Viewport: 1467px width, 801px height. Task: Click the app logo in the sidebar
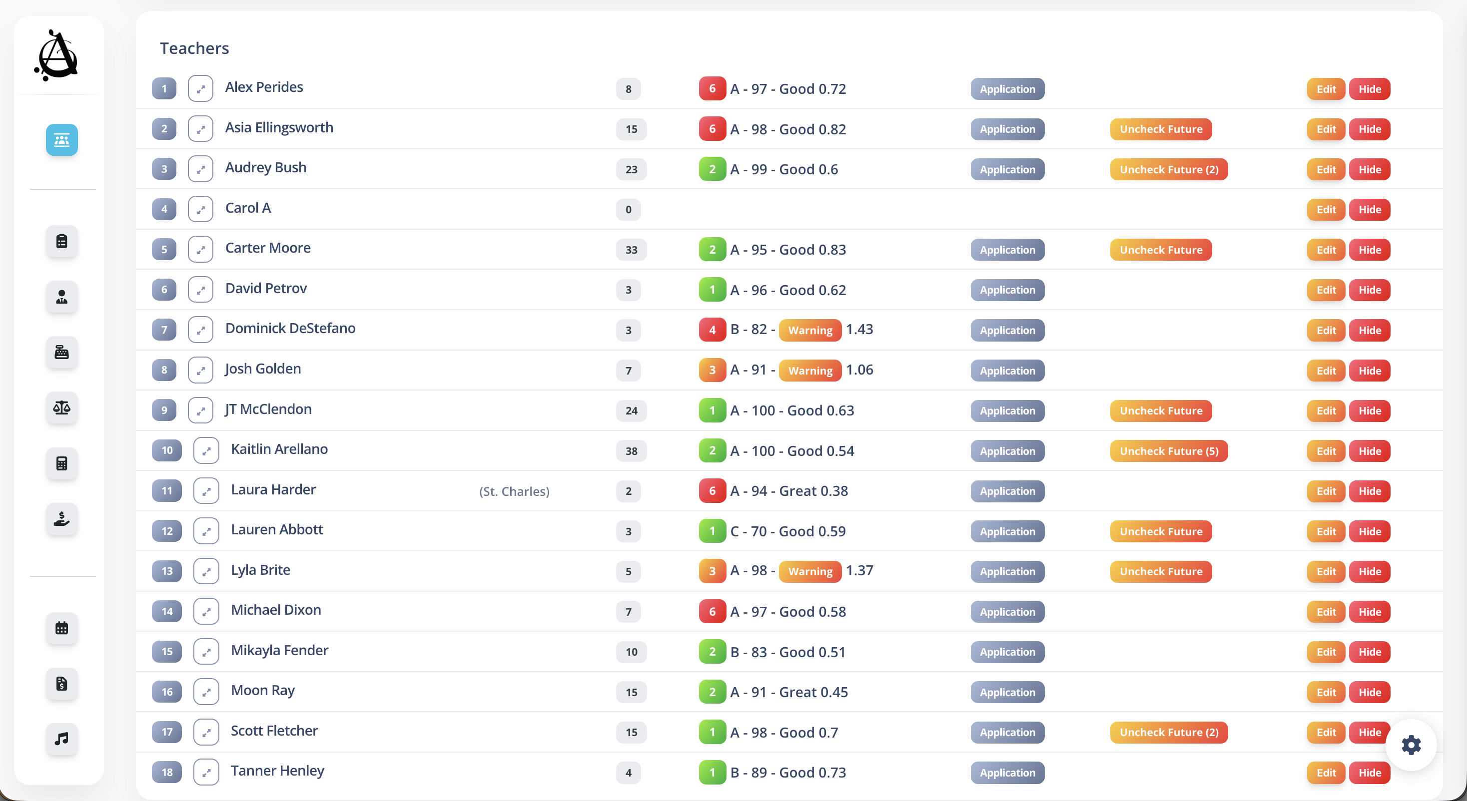pyautogui.click(x=56, y=55)
